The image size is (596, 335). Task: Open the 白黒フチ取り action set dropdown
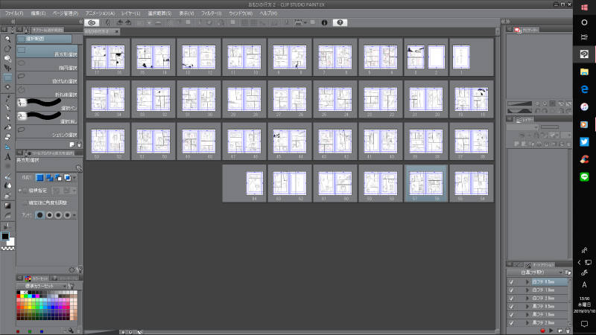(x=535, y=272)
